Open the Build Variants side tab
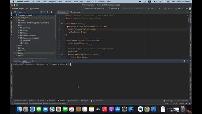Viewport: 202px width, 114px height. [11, 92]
